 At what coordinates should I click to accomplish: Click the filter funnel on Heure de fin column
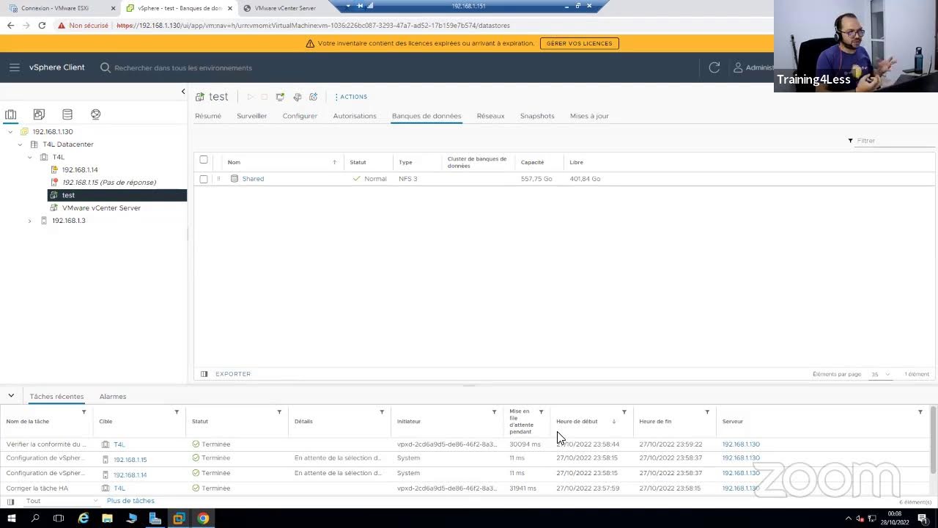[x=707, y=412]
